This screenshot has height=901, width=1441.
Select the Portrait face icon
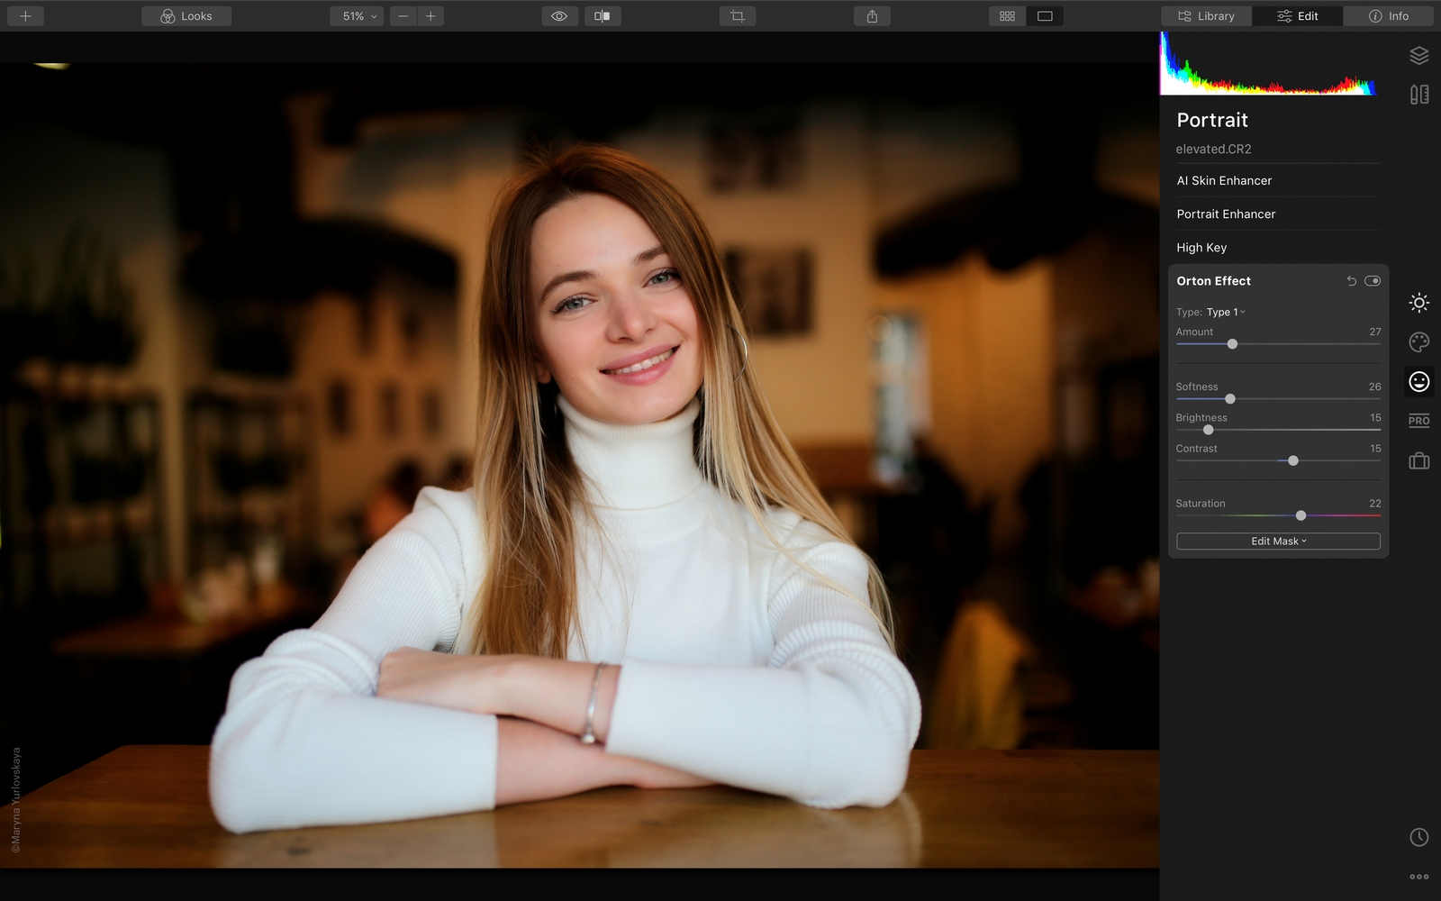coord(1418,382)
